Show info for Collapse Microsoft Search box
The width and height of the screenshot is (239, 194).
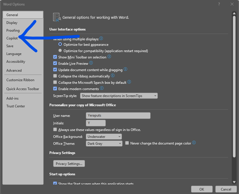click(x=129, y=82)
